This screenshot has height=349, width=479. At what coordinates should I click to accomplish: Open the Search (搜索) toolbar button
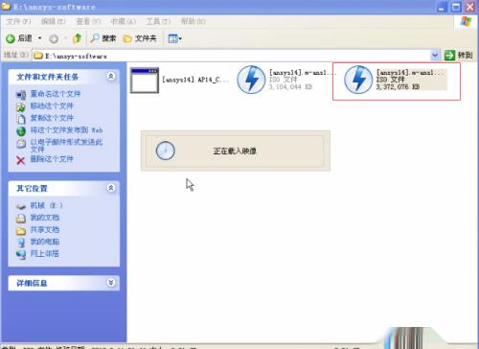pos(103,38)
